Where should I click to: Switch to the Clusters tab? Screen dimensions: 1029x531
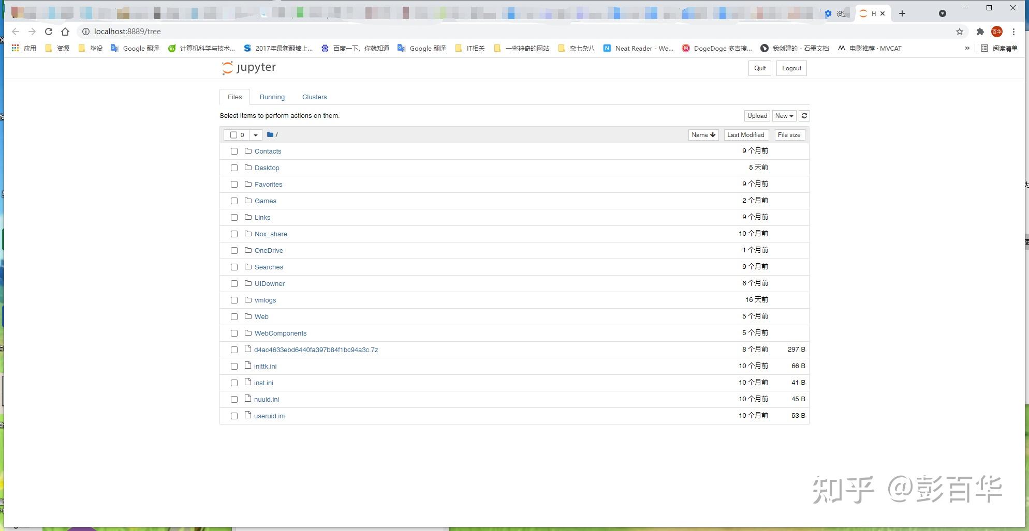click(x=315, y=97)
